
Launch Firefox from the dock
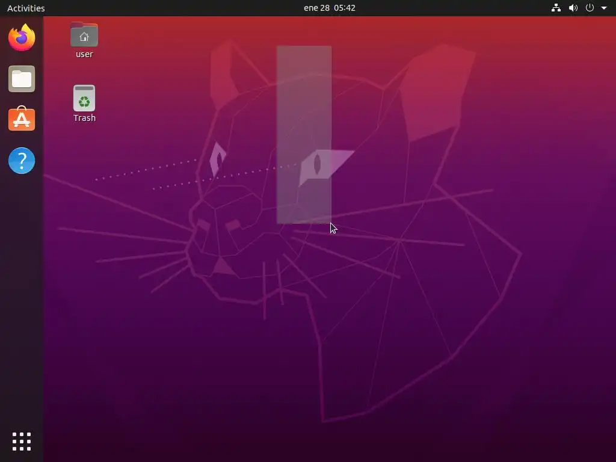(22, 37)
